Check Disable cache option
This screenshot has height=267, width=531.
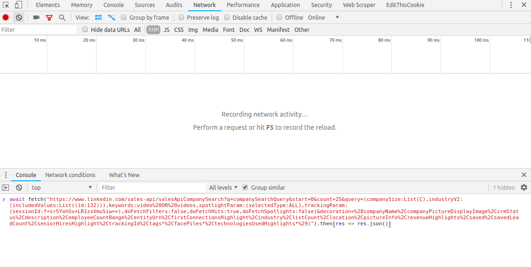[227, 17]
